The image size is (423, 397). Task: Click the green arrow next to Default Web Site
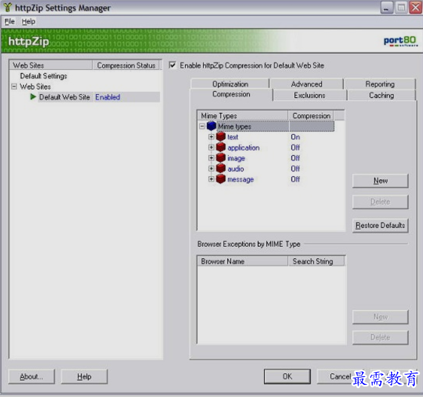[33, 97]
